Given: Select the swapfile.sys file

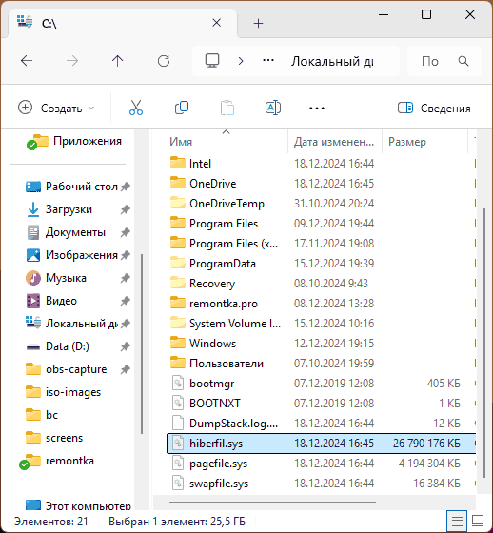Looking at the screenshot, I should pyautogui.click(x=209, y=484).
